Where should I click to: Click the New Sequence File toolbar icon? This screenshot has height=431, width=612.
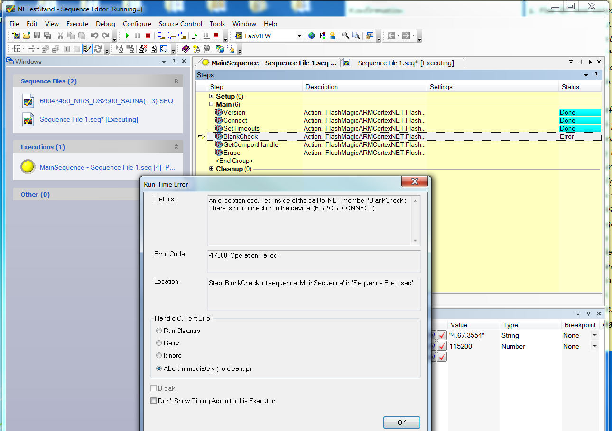(16, 36)
